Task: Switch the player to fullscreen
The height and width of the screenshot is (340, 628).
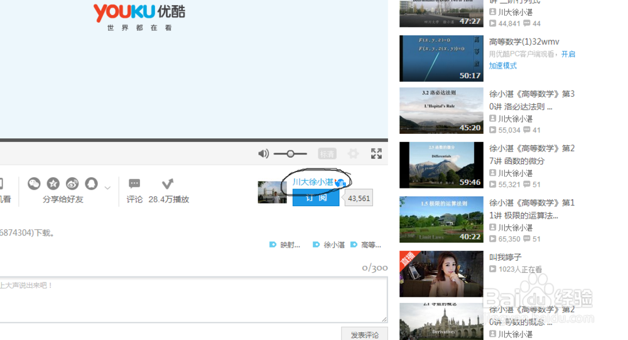Action: [x=376, y=153]
